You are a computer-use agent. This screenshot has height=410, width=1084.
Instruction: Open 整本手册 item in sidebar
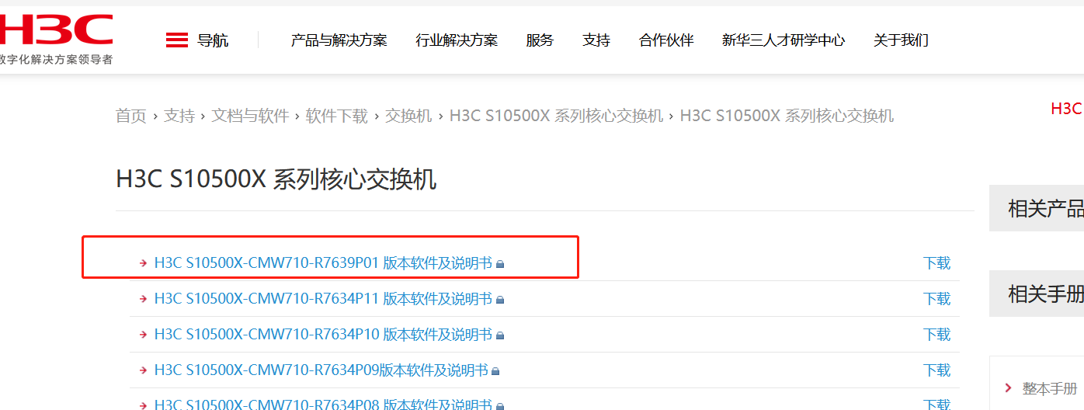click(x=1050, y=389)
